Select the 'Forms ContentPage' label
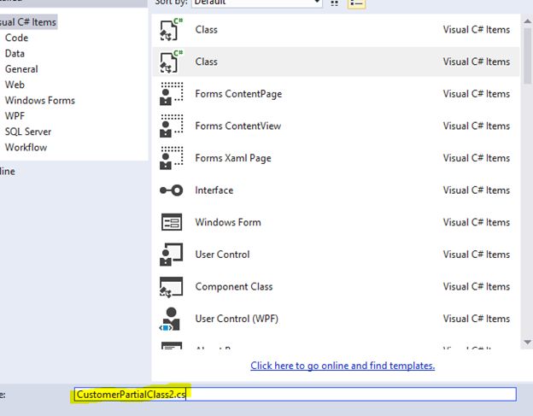Viewport: 533px width, 416px height. (x=238, y=94)
